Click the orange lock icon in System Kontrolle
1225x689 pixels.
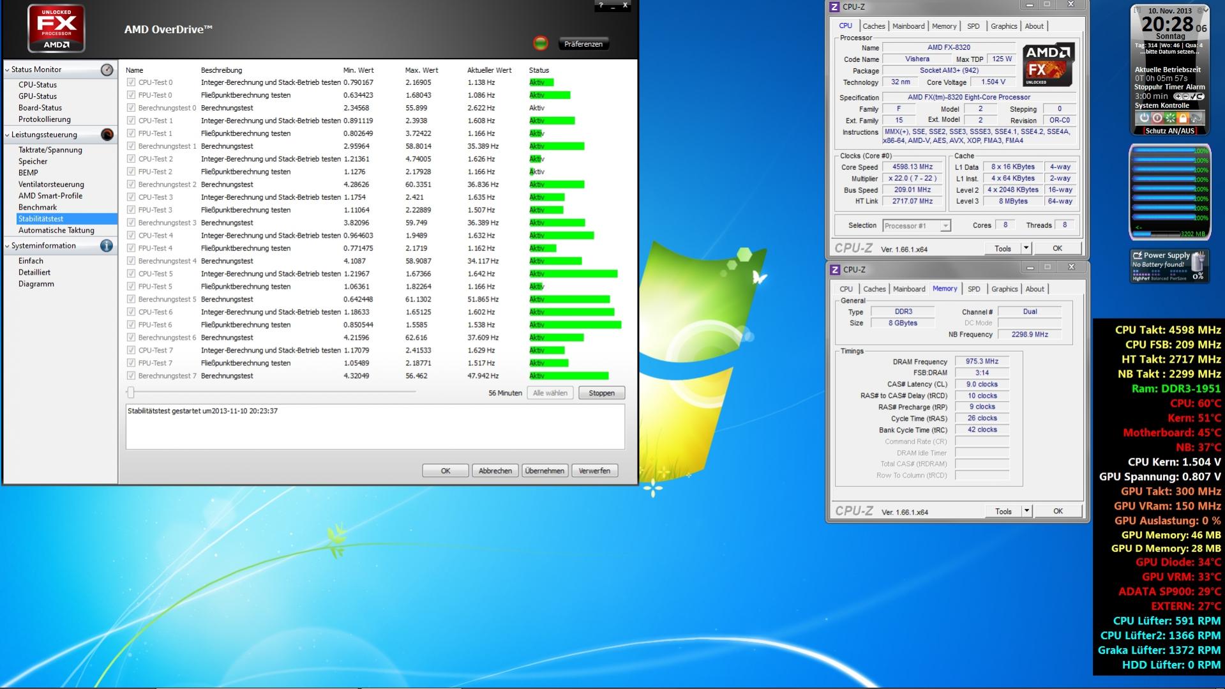(1183, 118)
